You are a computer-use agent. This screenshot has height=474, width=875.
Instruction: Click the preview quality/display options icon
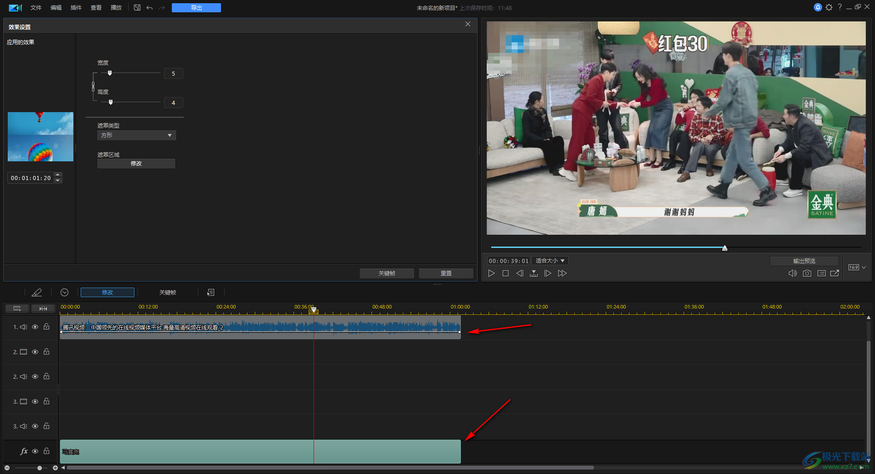(821, 273)
